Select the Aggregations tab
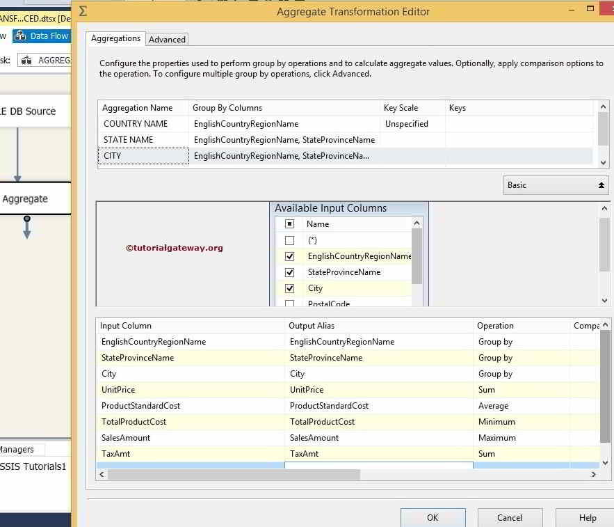Viewport: 614px width, 527px height. [x=115, y=38]
